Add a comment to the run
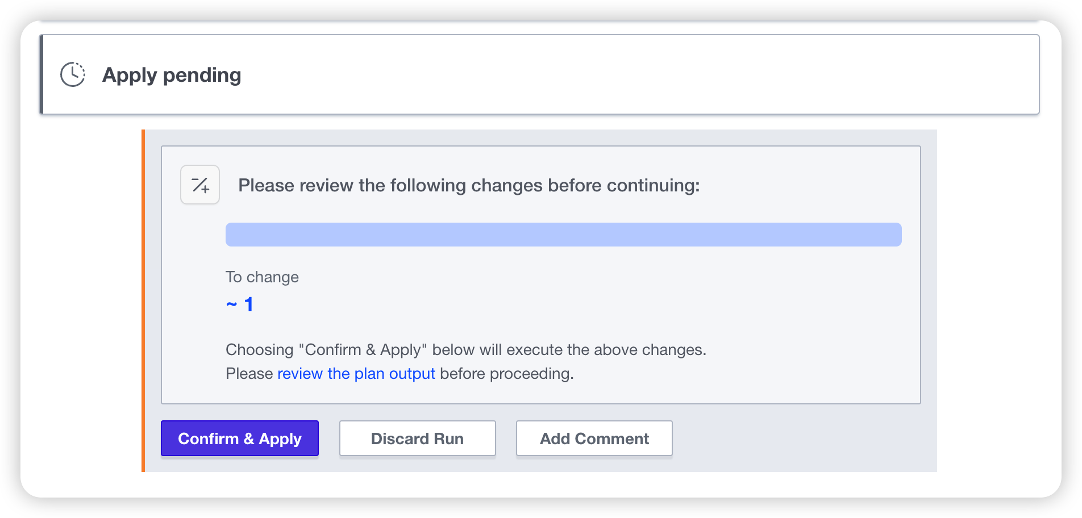 (x=594, y=438)
